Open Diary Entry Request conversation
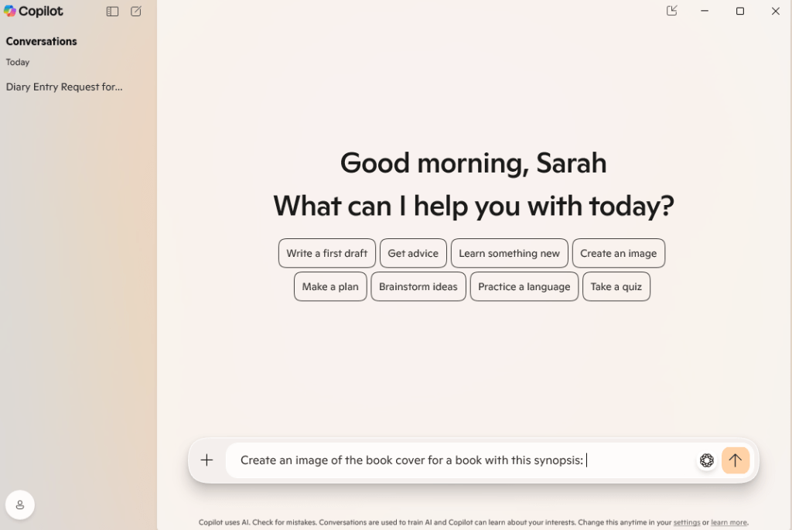Screen dimensions: 792x530 point(64,87)
